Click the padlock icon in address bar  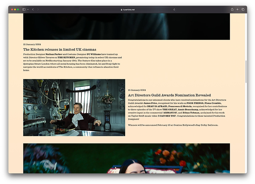coord(121,10)
